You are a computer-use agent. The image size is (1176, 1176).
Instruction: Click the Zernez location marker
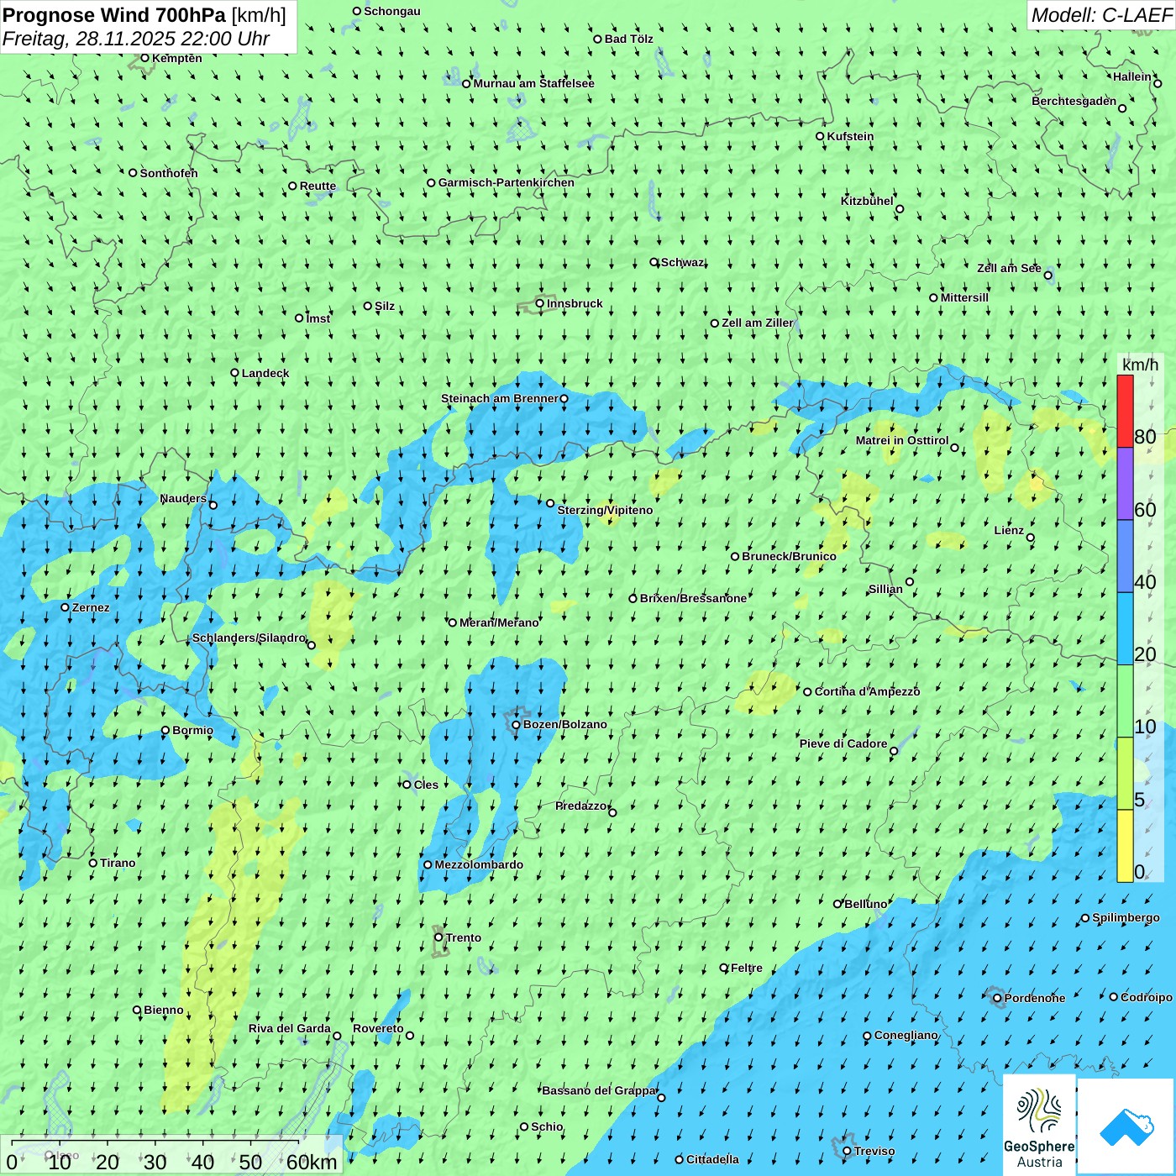(66, 607)
